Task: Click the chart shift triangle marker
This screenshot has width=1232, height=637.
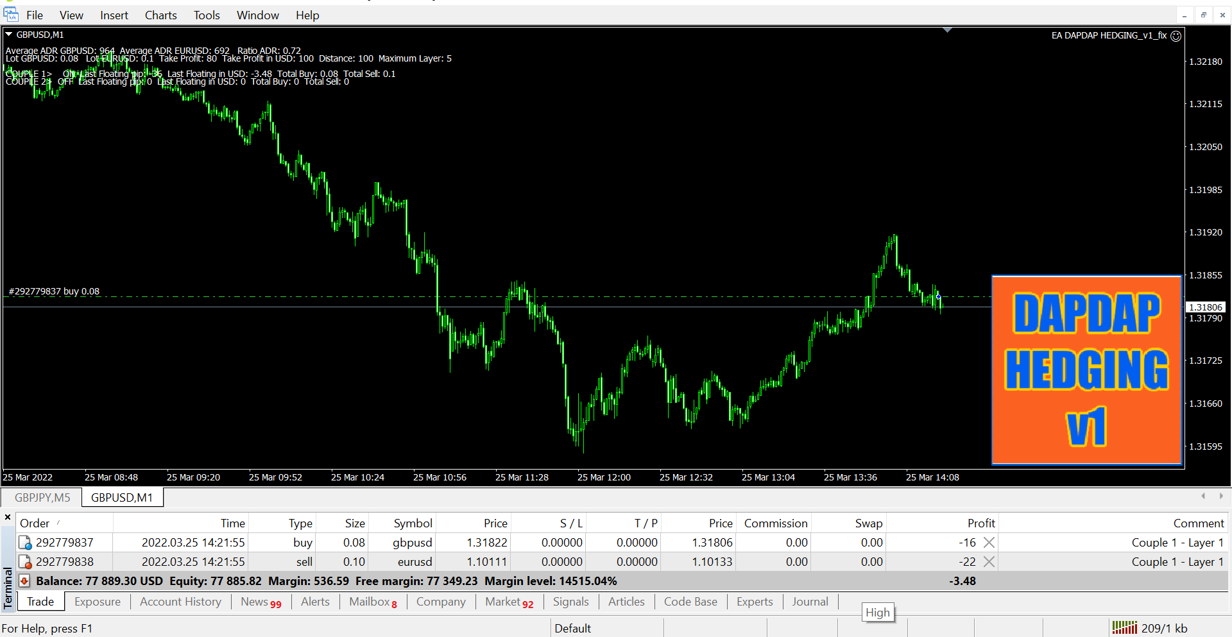Action: coord(947,30)
